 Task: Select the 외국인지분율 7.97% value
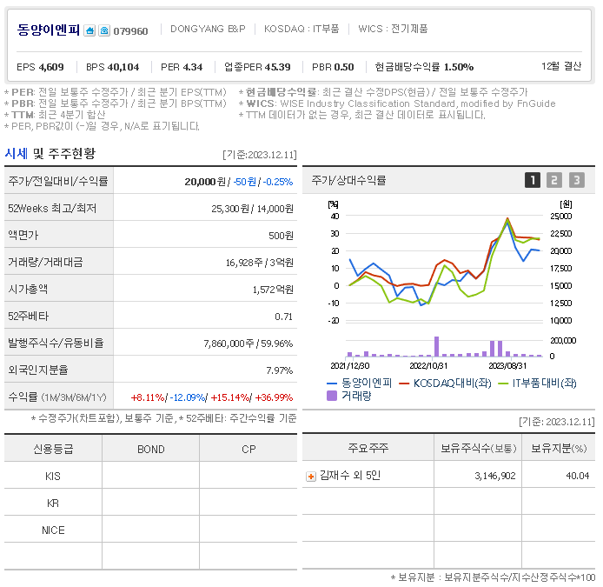(279, 370)
